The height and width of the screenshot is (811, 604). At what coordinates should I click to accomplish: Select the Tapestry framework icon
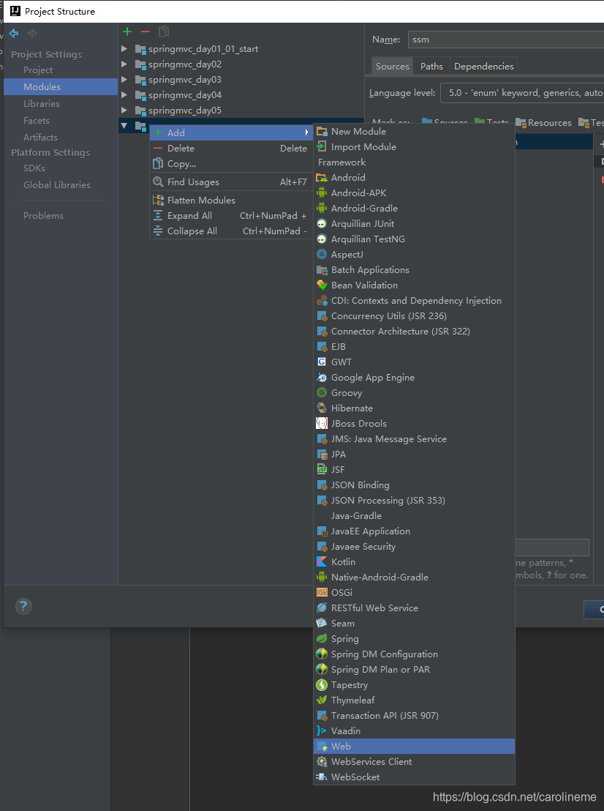click(x=321, y=685)
